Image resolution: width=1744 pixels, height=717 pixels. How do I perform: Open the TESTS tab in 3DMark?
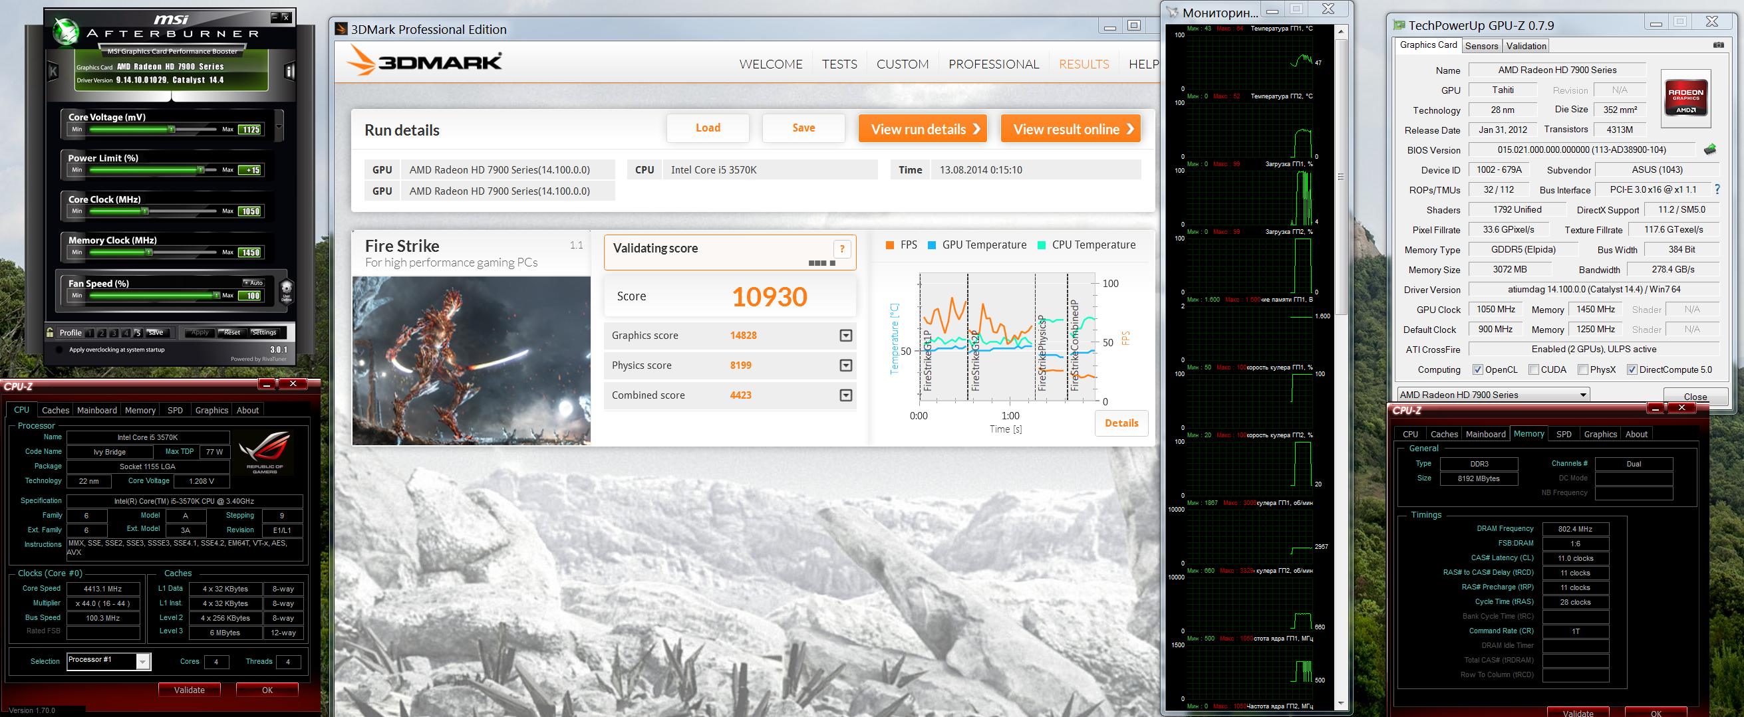pyautogui.click(x=839, y=64)
